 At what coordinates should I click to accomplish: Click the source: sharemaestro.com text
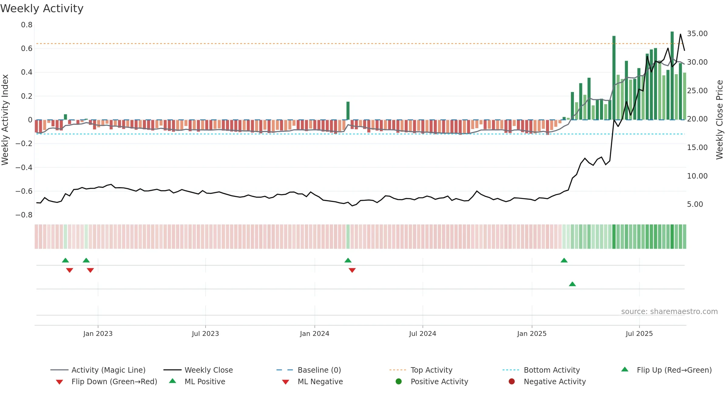point(669,312)
